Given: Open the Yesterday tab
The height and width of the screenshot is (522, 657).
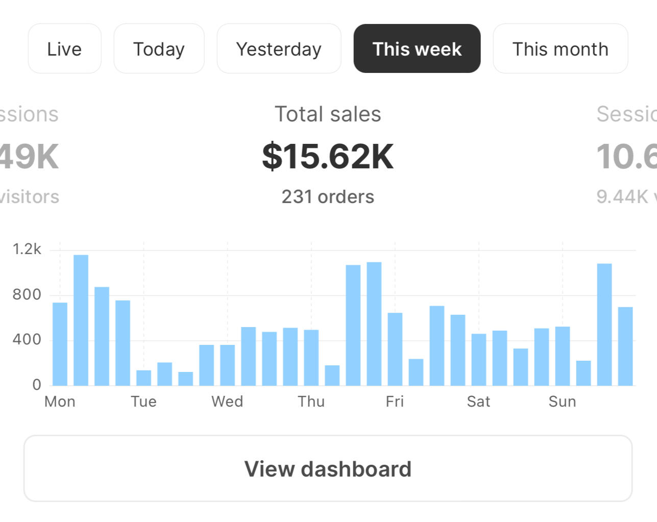Looking at the screenshot, I should (279, 49).
